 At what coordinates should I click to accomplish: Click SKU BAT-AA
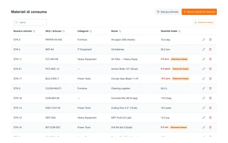click(x=50, y=49)
